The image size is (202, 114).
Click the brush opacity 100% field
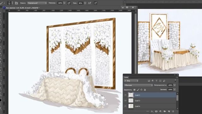[60, 3]
